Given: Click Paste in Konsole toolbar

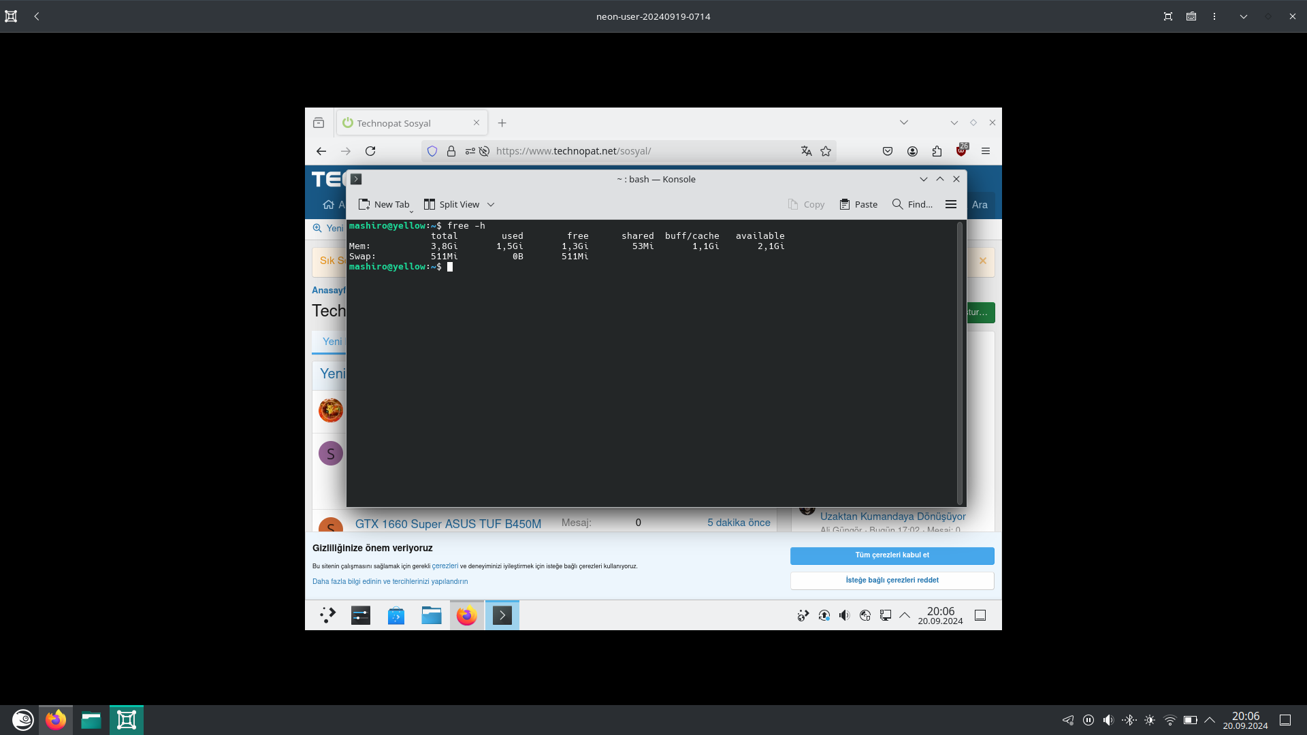Looking at the screenshot, I should [858, 204].
